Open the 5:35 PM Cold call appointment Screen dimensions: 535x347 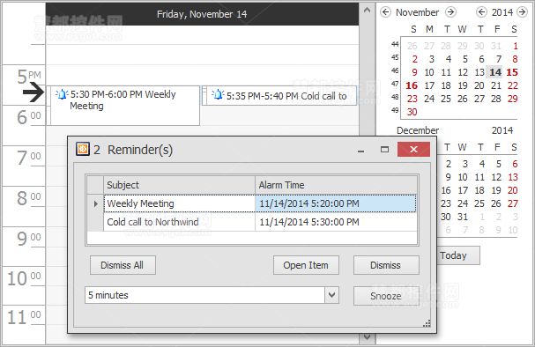(x=279, y=96)
